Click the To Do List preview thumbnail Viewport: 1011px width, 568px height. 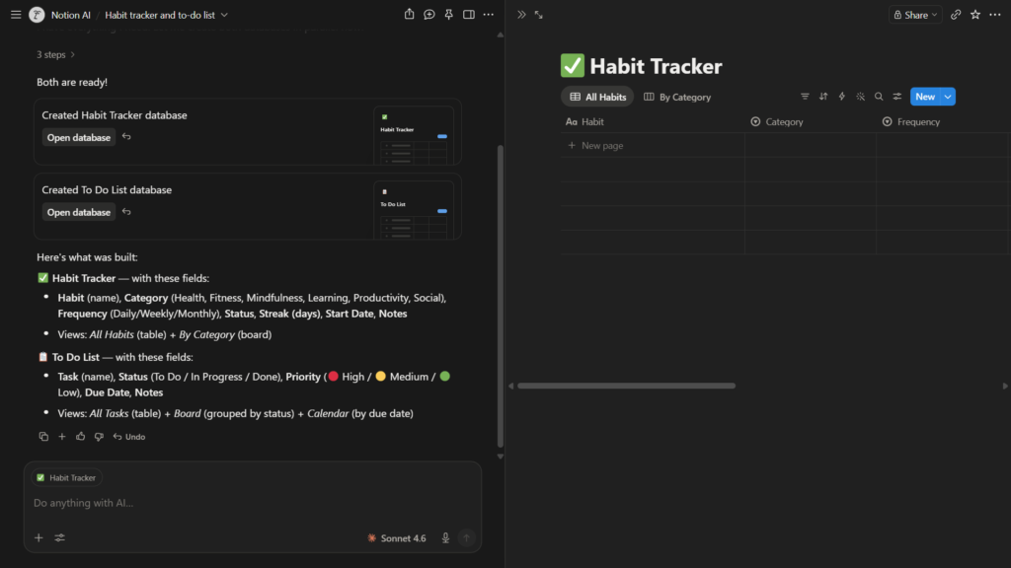pyautogui.click(x=414, y=210)
